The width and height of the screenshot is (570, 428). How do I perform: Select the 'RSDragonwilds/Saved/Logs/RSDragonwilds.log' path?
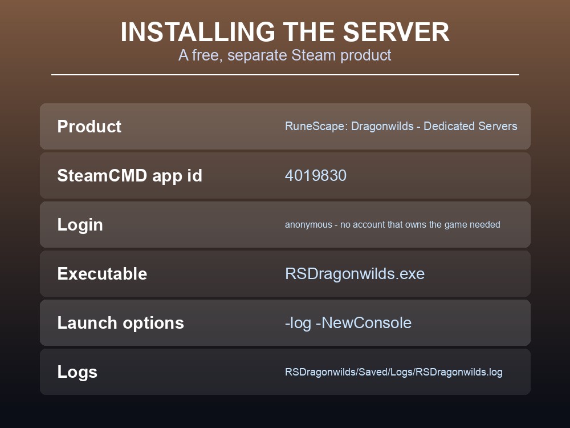click(394, 372)
